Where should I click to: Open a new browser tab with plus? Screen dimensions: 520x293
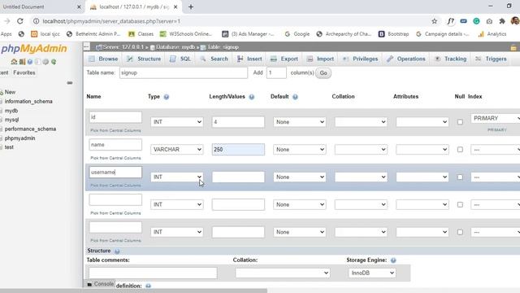191,7
